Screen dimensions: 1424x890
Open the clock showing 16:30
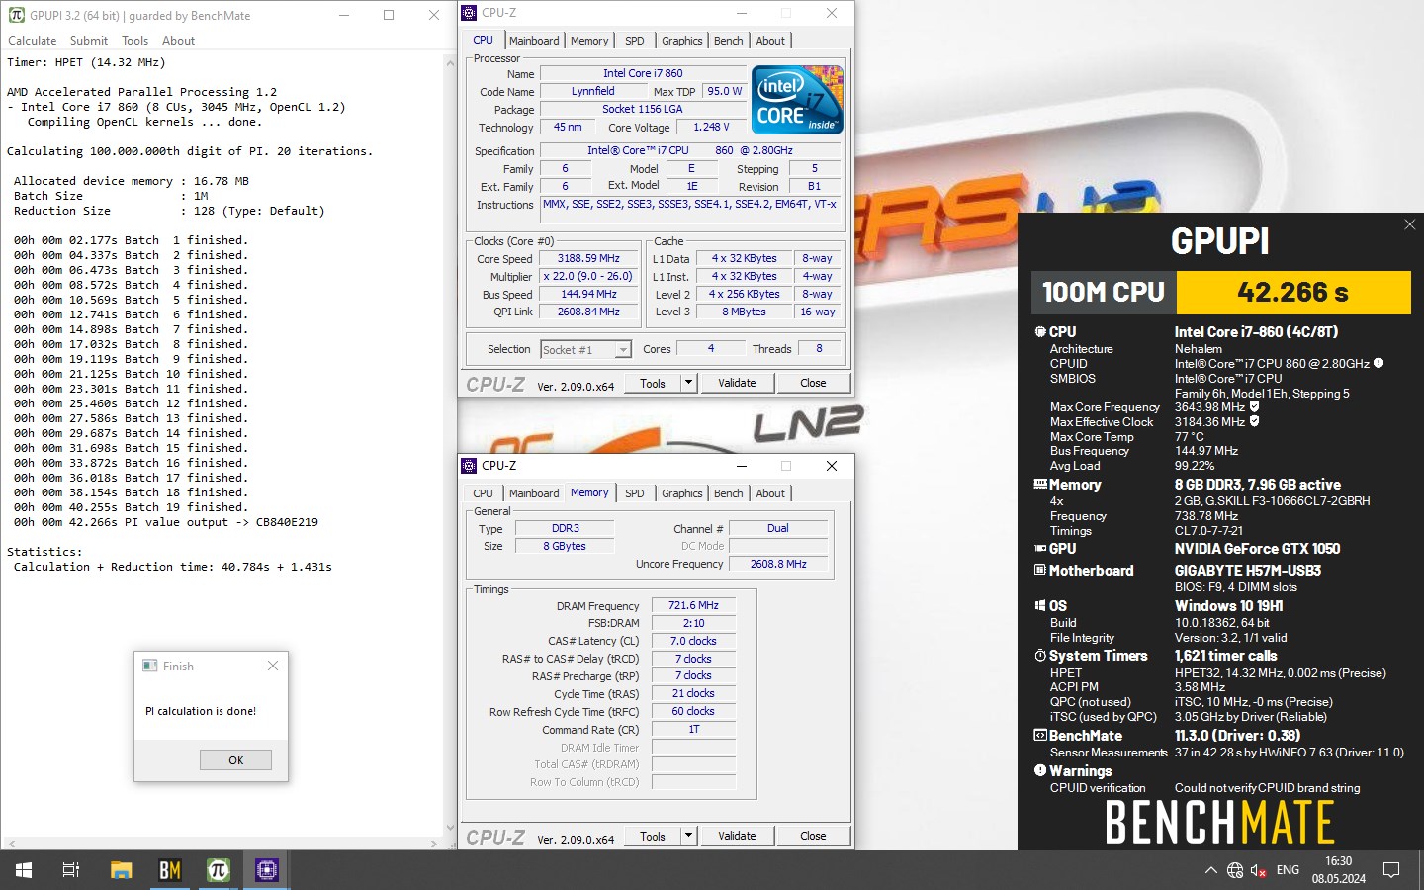click(1338, 870)
